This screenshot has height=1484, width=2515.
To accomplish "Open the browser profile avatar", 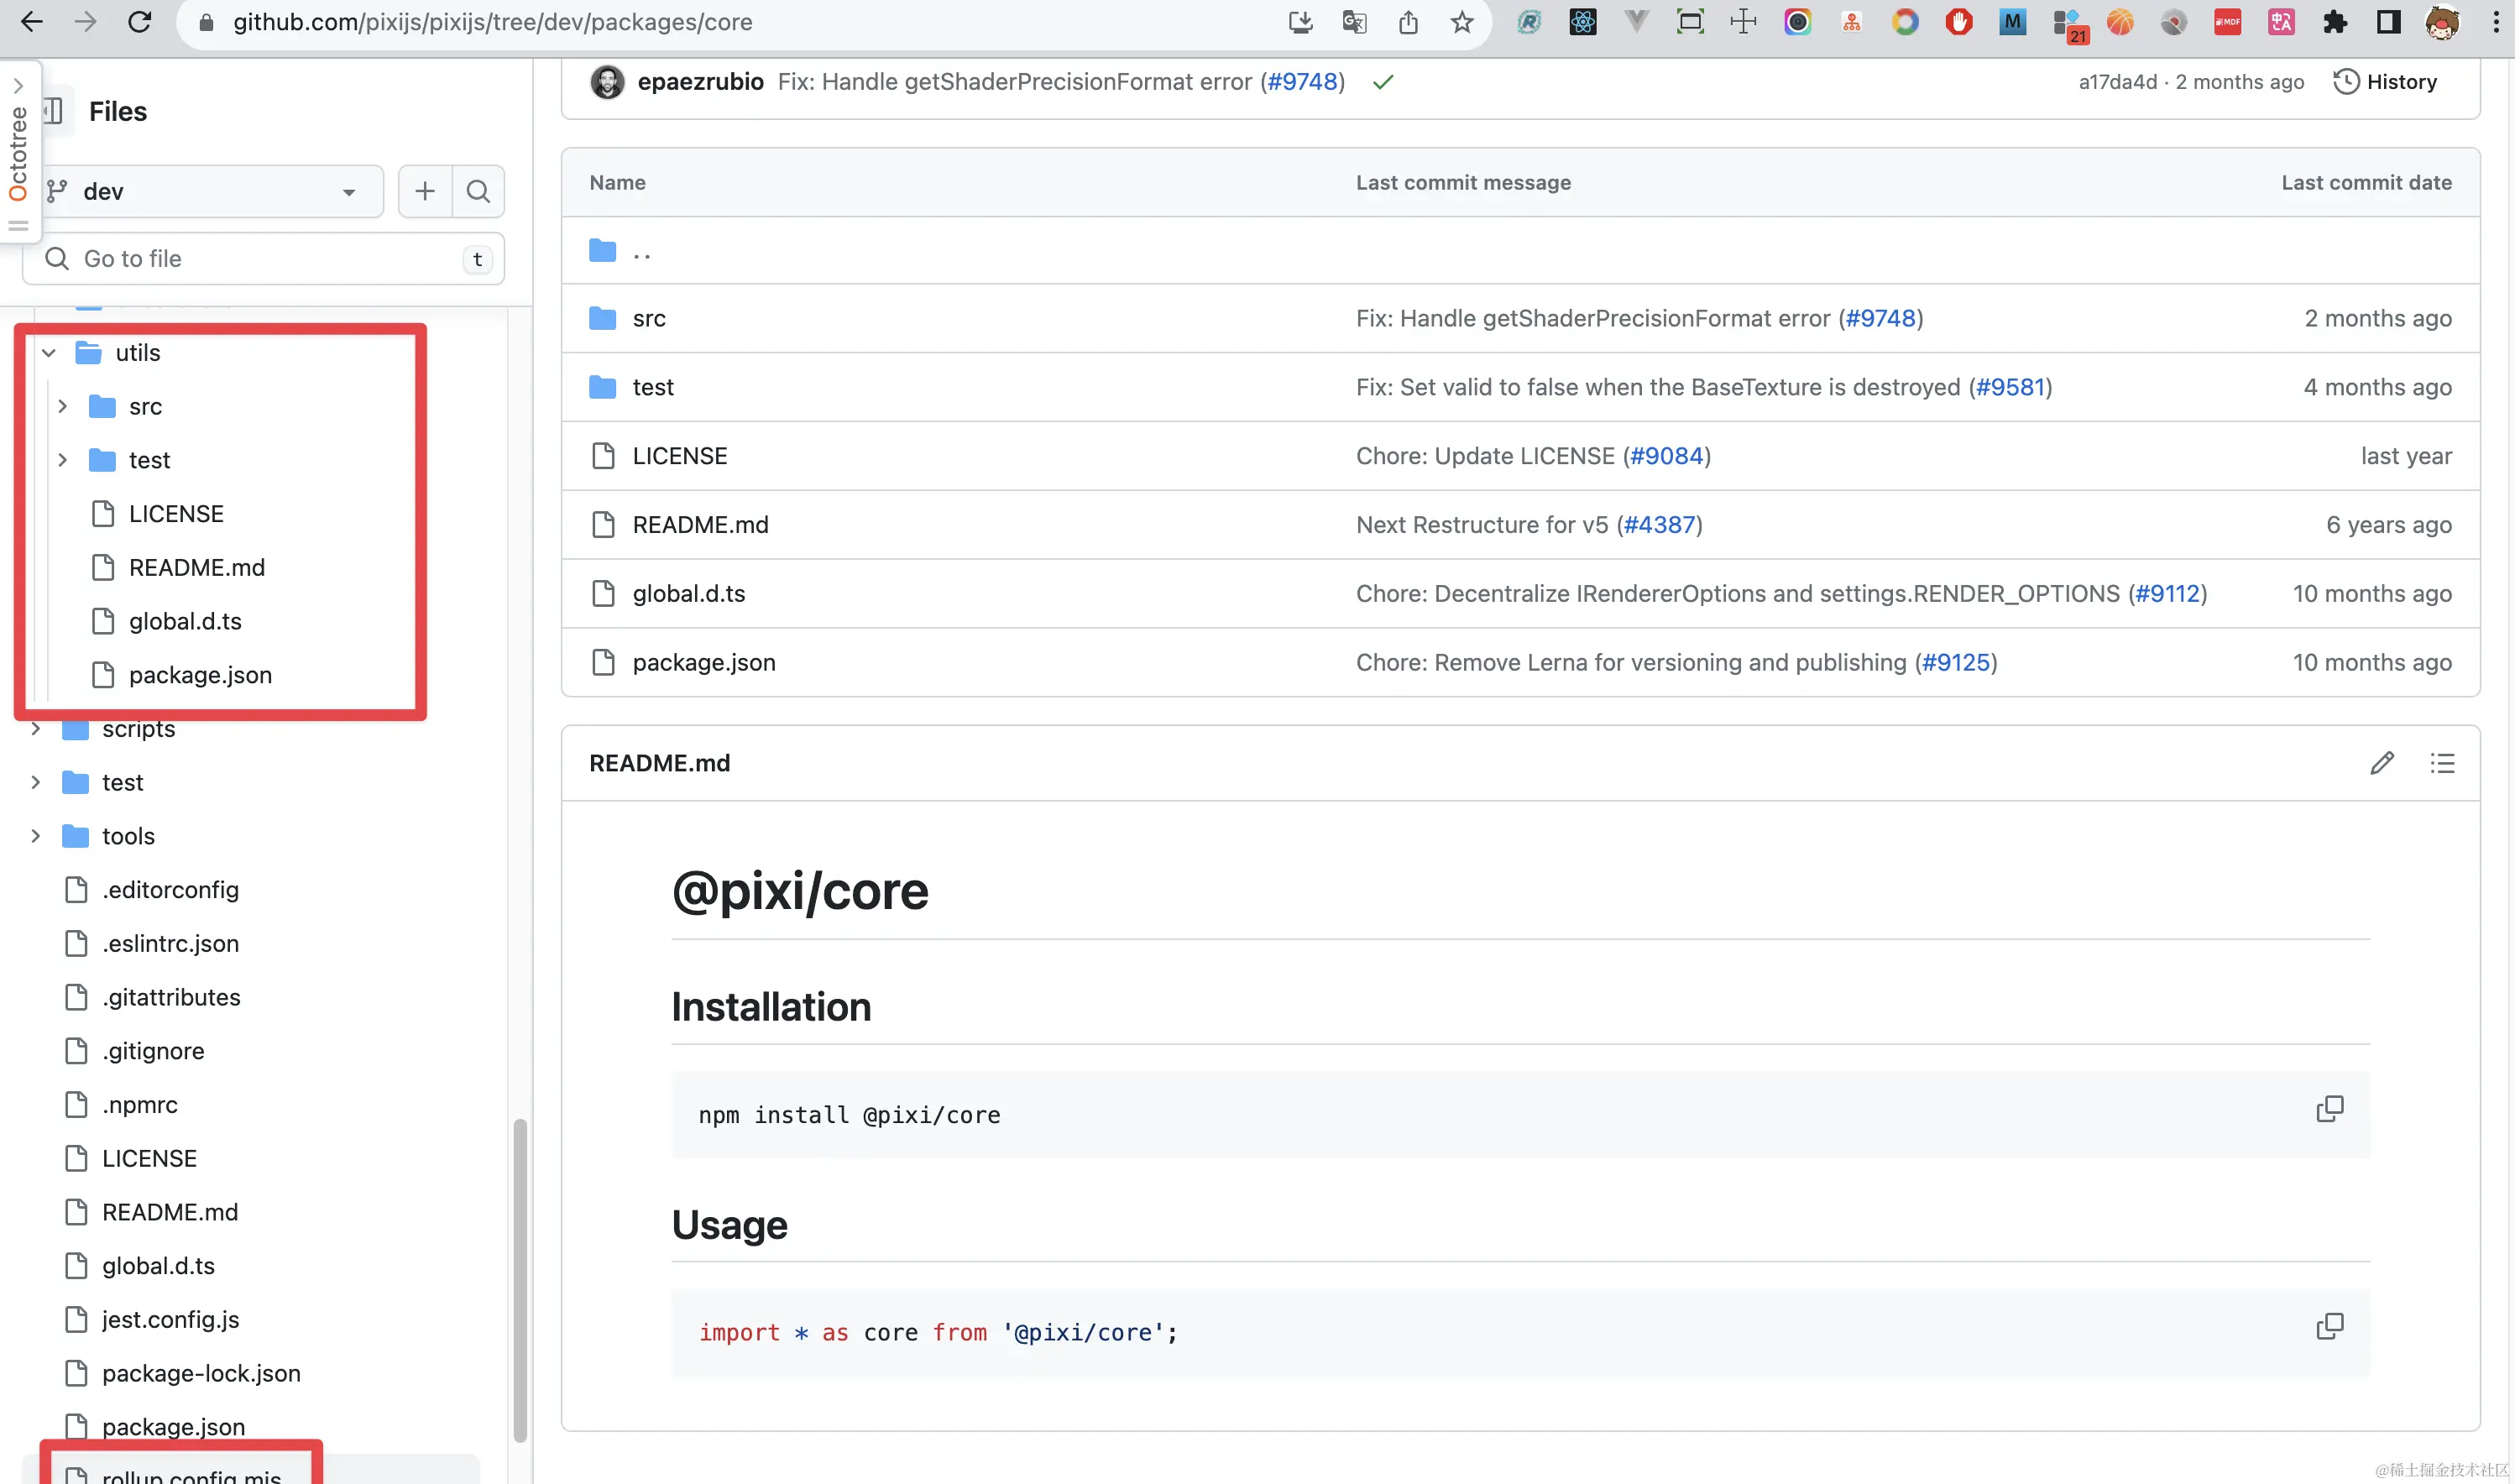I will (2442, 22).
